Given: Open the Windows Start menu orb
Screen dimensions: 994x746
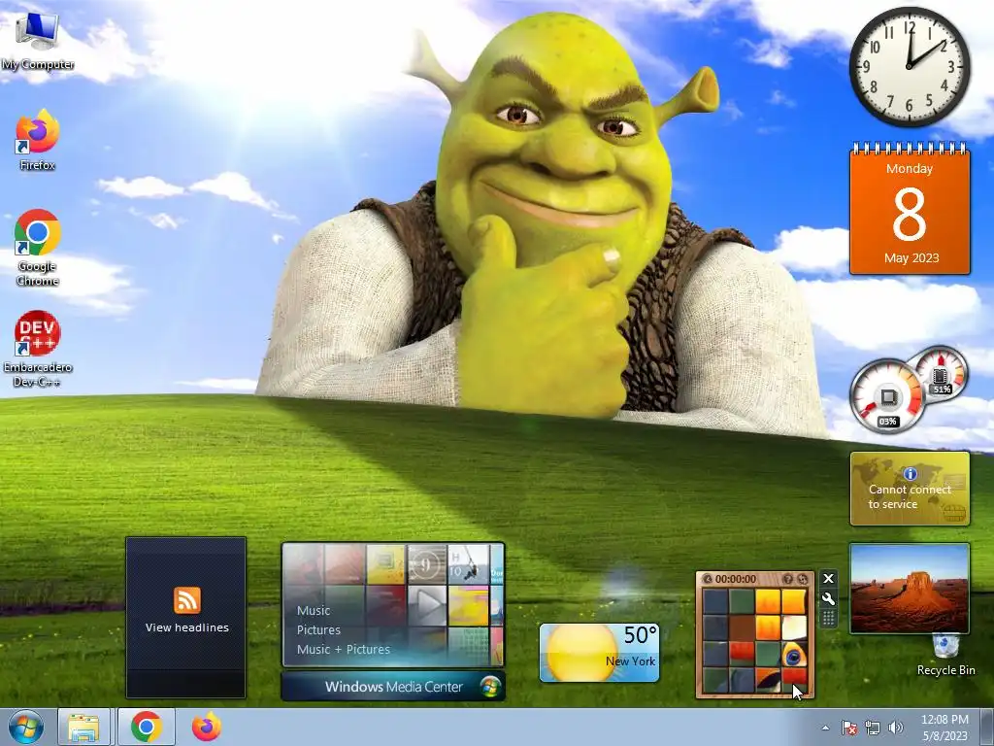Looking at the screenshot, I should (25, 727).
